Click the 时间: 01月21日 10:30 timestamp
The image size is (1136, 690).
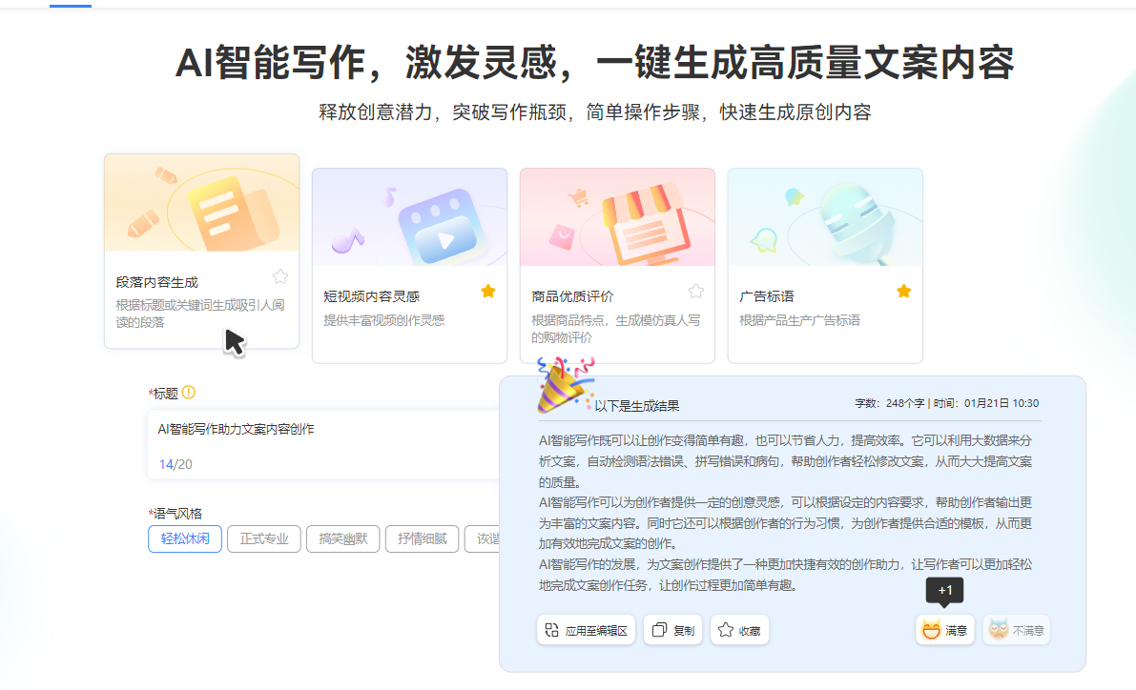986,403
